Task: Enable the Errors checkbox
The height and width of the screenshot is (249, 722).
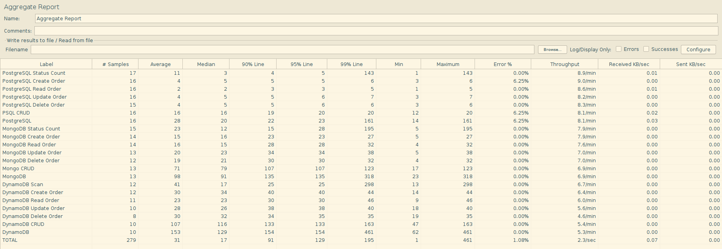Action: tap(619, 49)
